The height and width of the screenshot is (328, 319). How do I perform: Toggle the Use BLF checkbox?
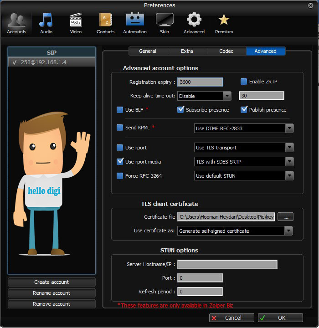(x=120, y=110)
